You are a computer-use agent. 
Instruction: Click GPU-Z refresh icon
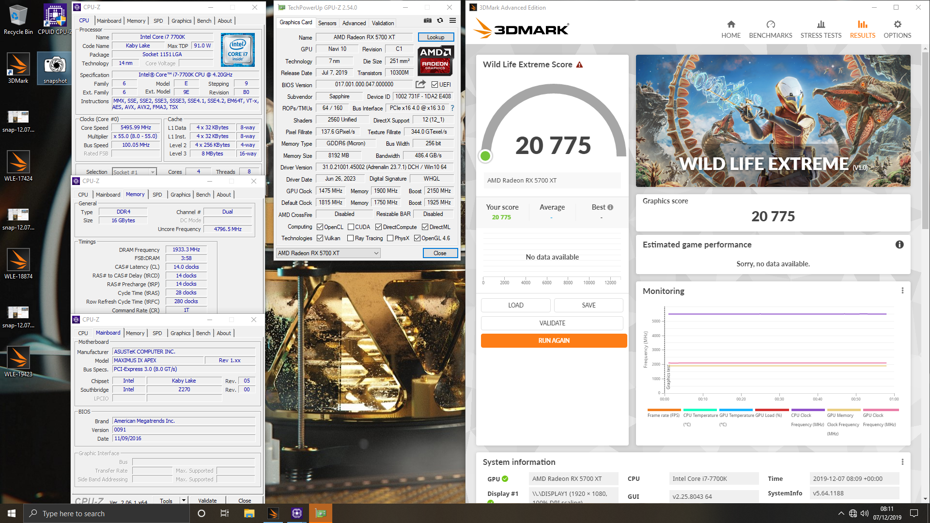440,20
